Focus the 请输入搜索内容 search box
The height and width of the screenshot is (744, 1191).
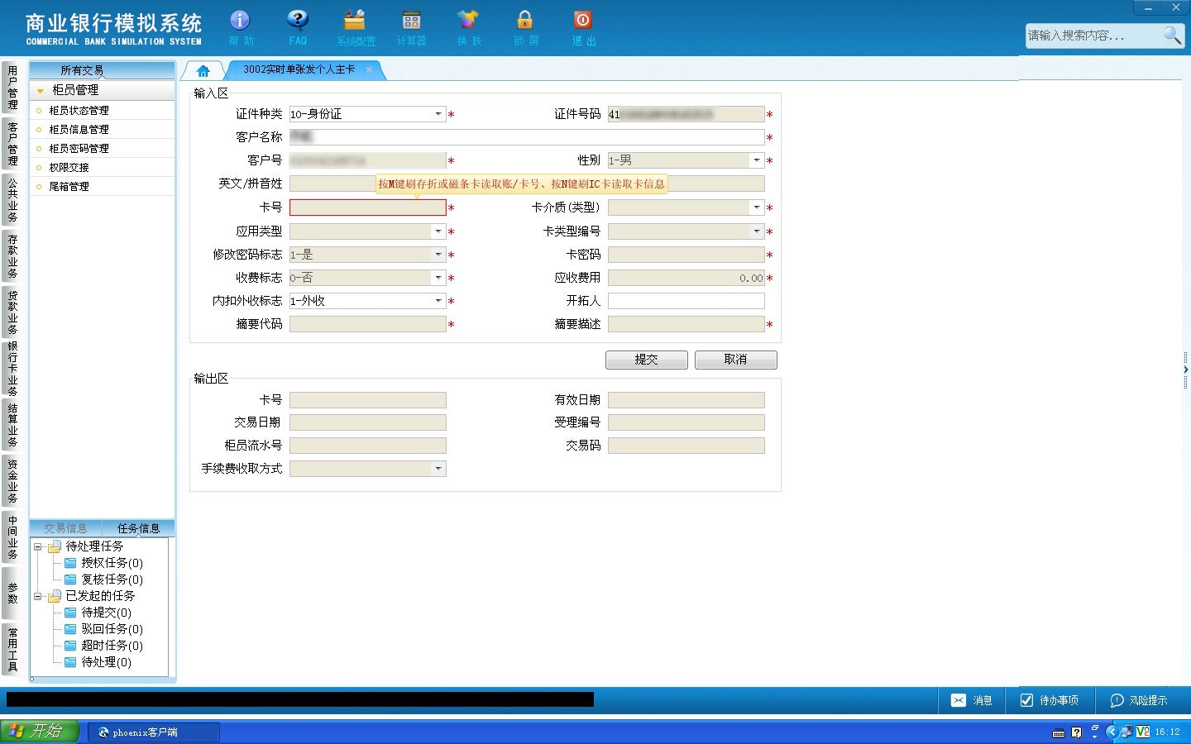coord(1093,36)
